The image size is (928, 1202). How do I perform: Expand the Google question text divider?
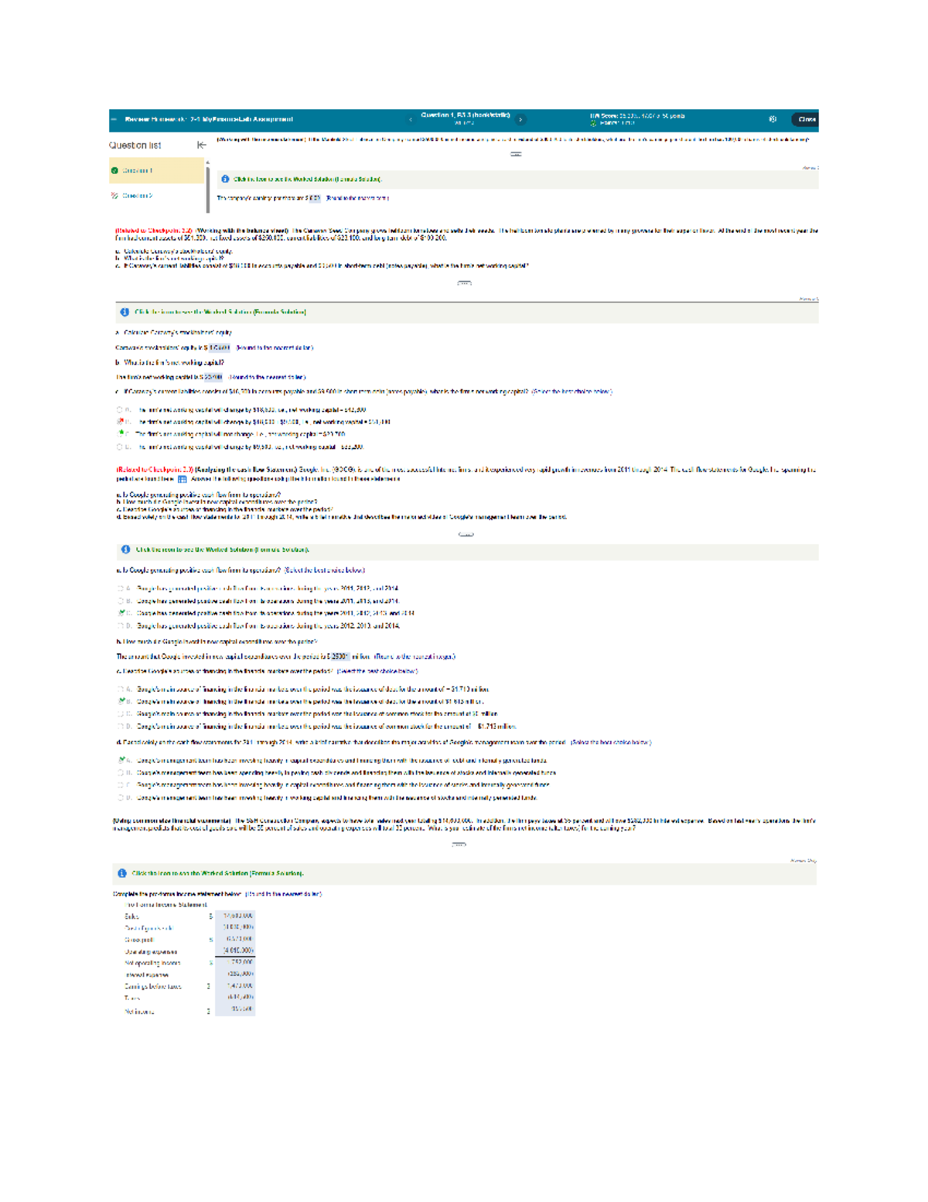click(466, 535)
